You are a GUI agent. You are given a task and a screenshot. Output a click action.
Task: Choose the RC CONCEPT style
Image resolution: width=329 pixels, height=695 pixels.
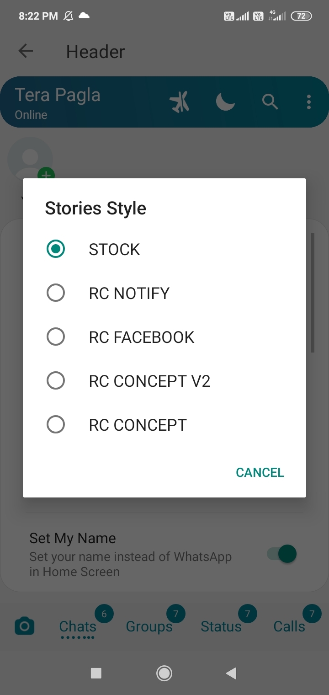click(164, 425)
